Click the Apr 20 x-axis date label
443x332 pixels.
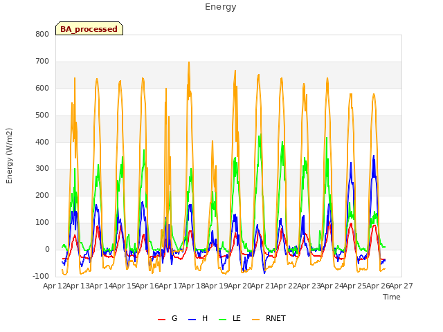click(239, 286)
